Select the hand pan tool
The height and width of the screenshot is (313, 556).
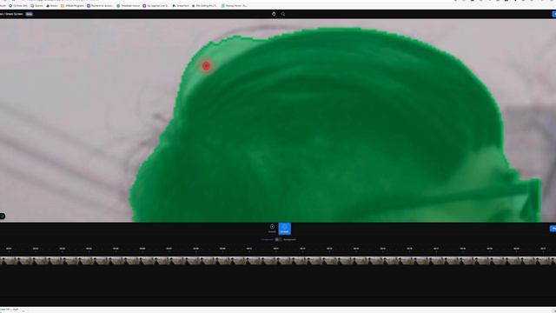pos(274,14)
